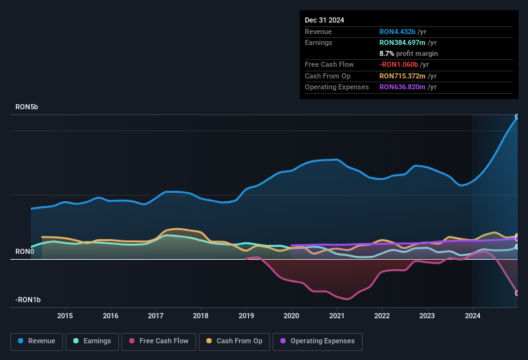Screen dimensions: 528x360
Task: Click the 2022 x-axis label
Action: click(382, 316)
